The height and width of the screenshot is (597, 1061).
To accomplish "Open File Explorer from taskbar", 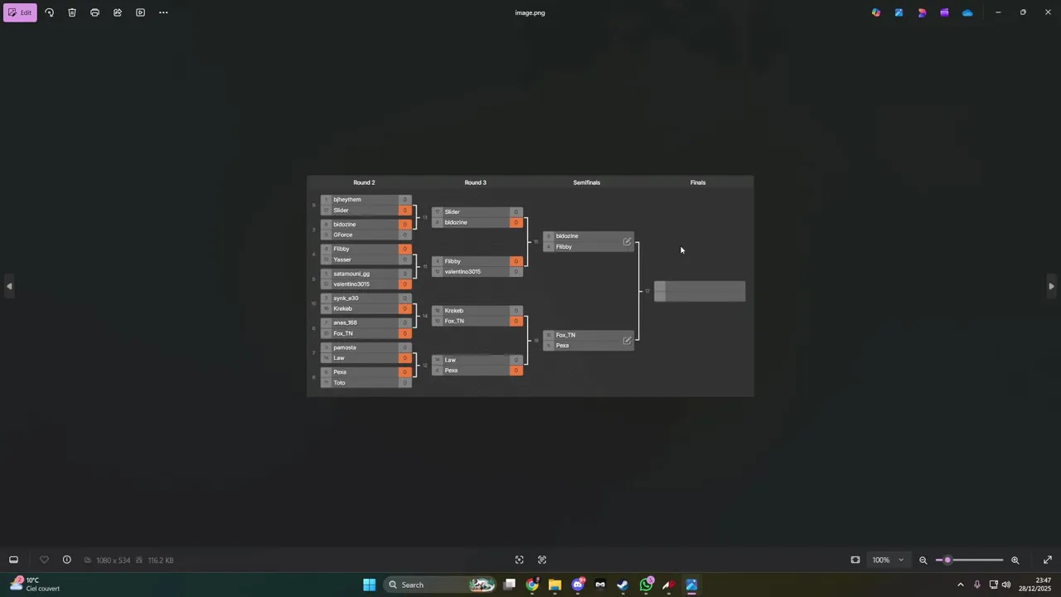I will point(555,585).
